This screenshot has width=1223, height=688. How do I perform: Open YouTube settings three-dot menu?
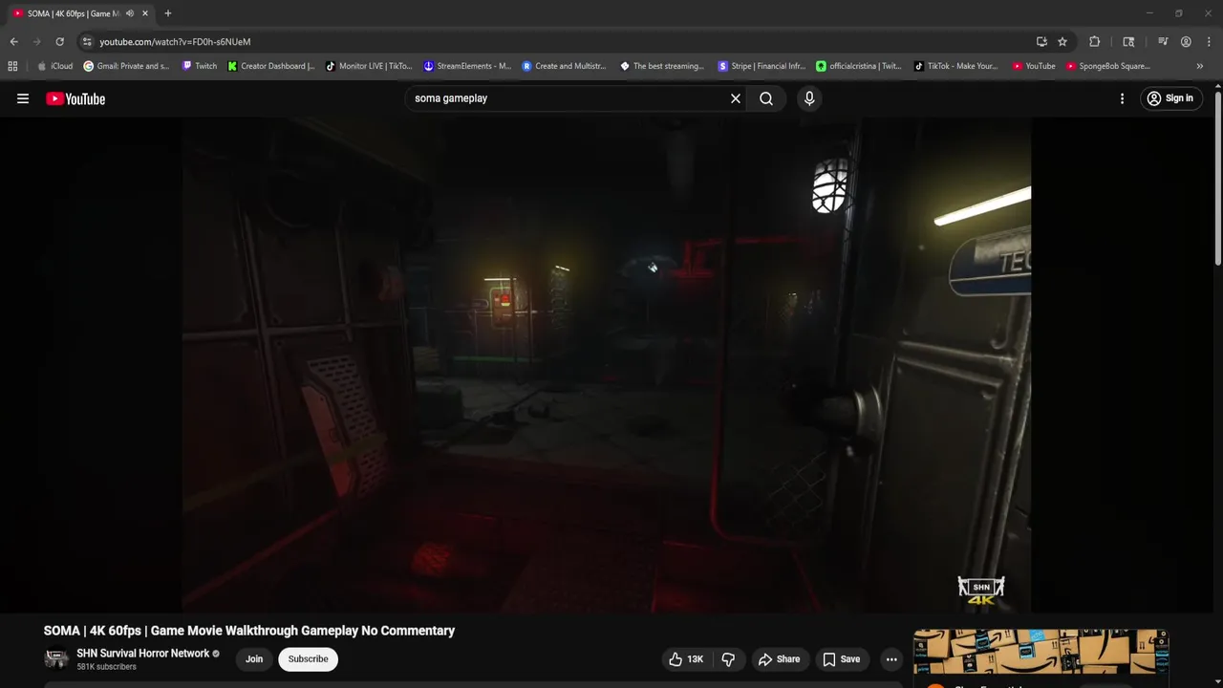1122,98
